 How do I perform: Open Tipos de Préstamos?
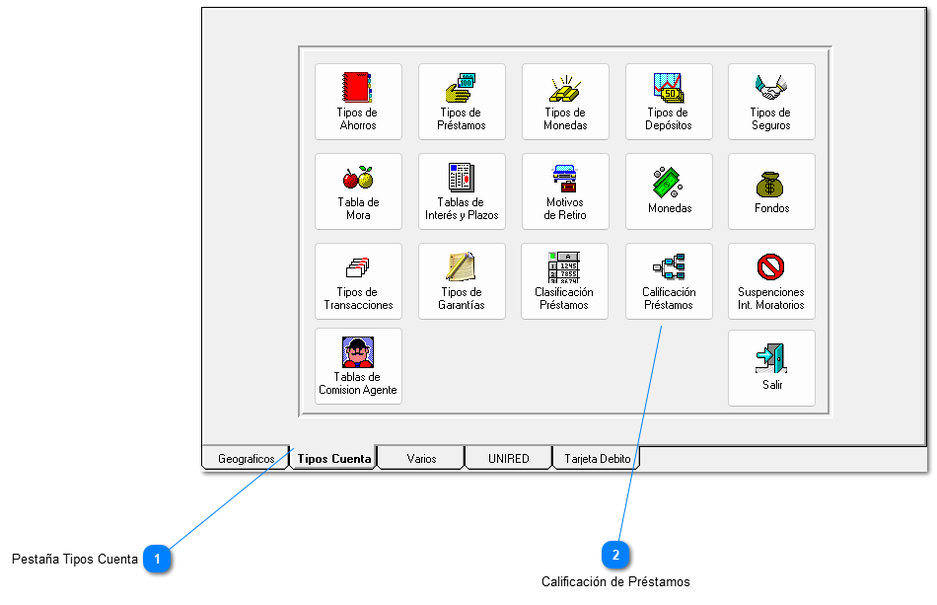coord(462,102)
